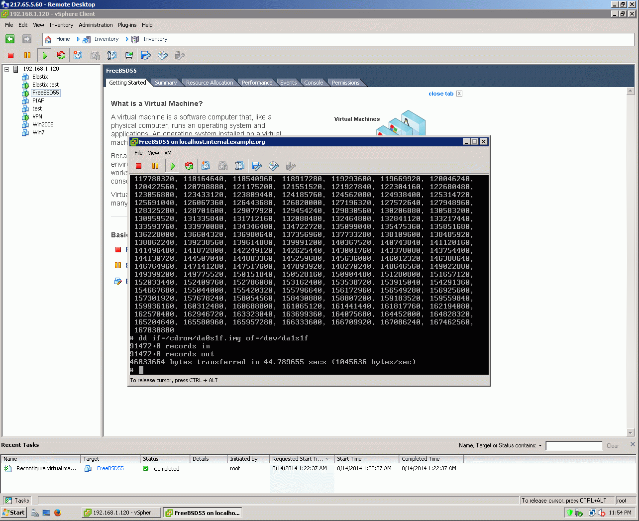Open the Permissions tab
The height and width of the screenshot is (521, 639).
(345, 83)
